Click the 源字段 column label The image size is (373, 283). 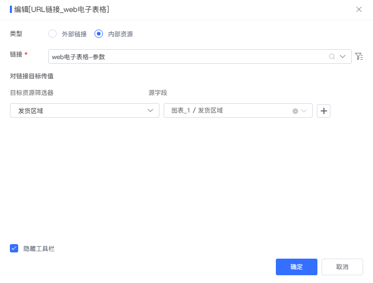click(158, 93)
